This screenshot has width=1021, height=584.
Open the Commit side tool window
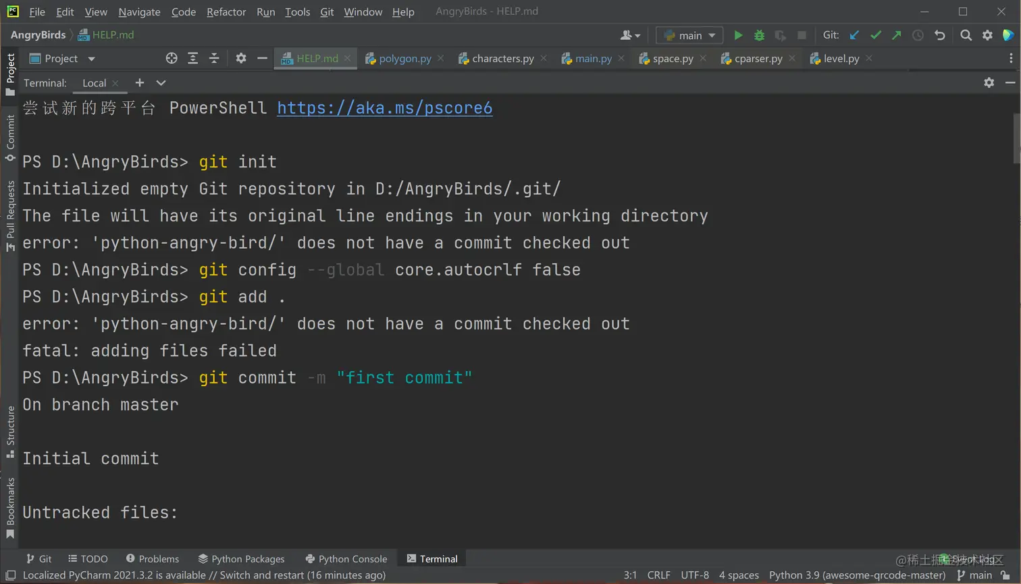click(10, 138)
